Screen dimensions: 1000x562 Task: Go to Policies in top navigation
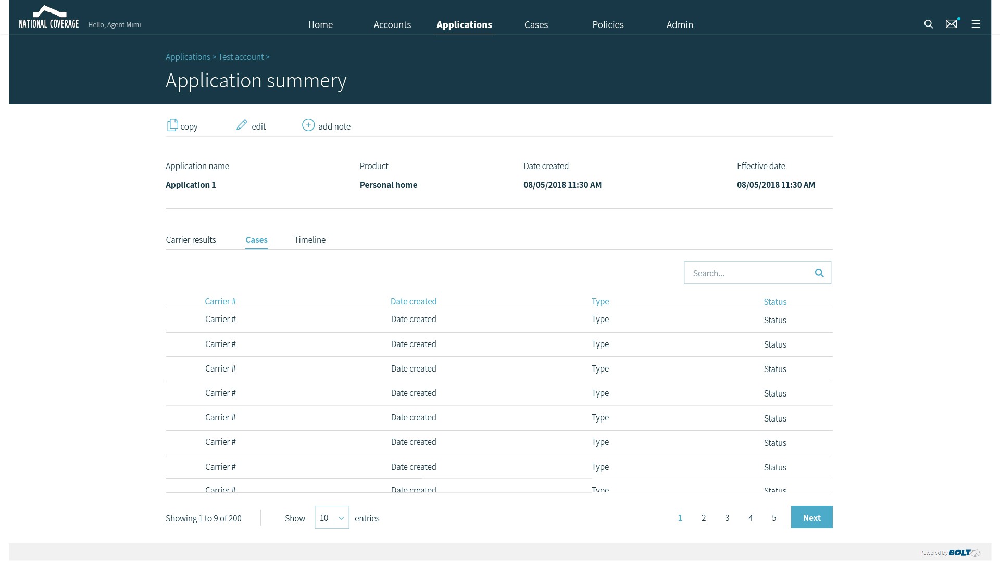608,24
